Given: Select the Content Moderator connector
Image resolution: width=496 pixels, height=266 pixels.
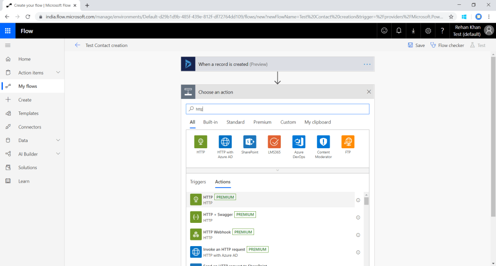Looking at the screenshot, I should pos(323,142).
